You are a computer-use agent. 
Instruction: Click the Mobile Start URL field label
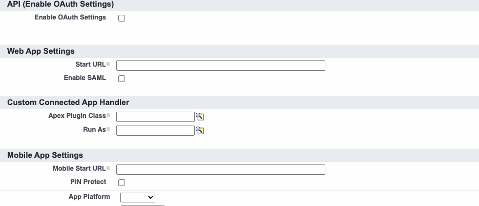pos(79,169)
